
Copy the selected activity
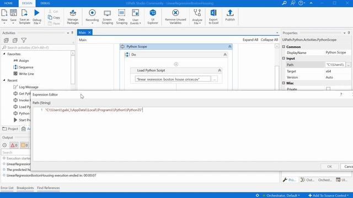point(54,17)
